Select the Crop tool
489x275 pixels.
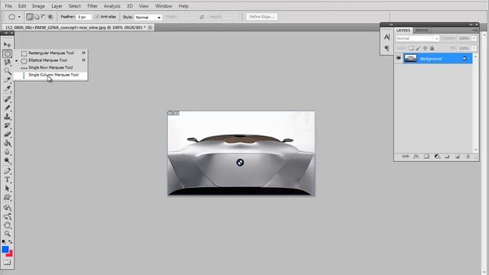(x=7, y=79)
